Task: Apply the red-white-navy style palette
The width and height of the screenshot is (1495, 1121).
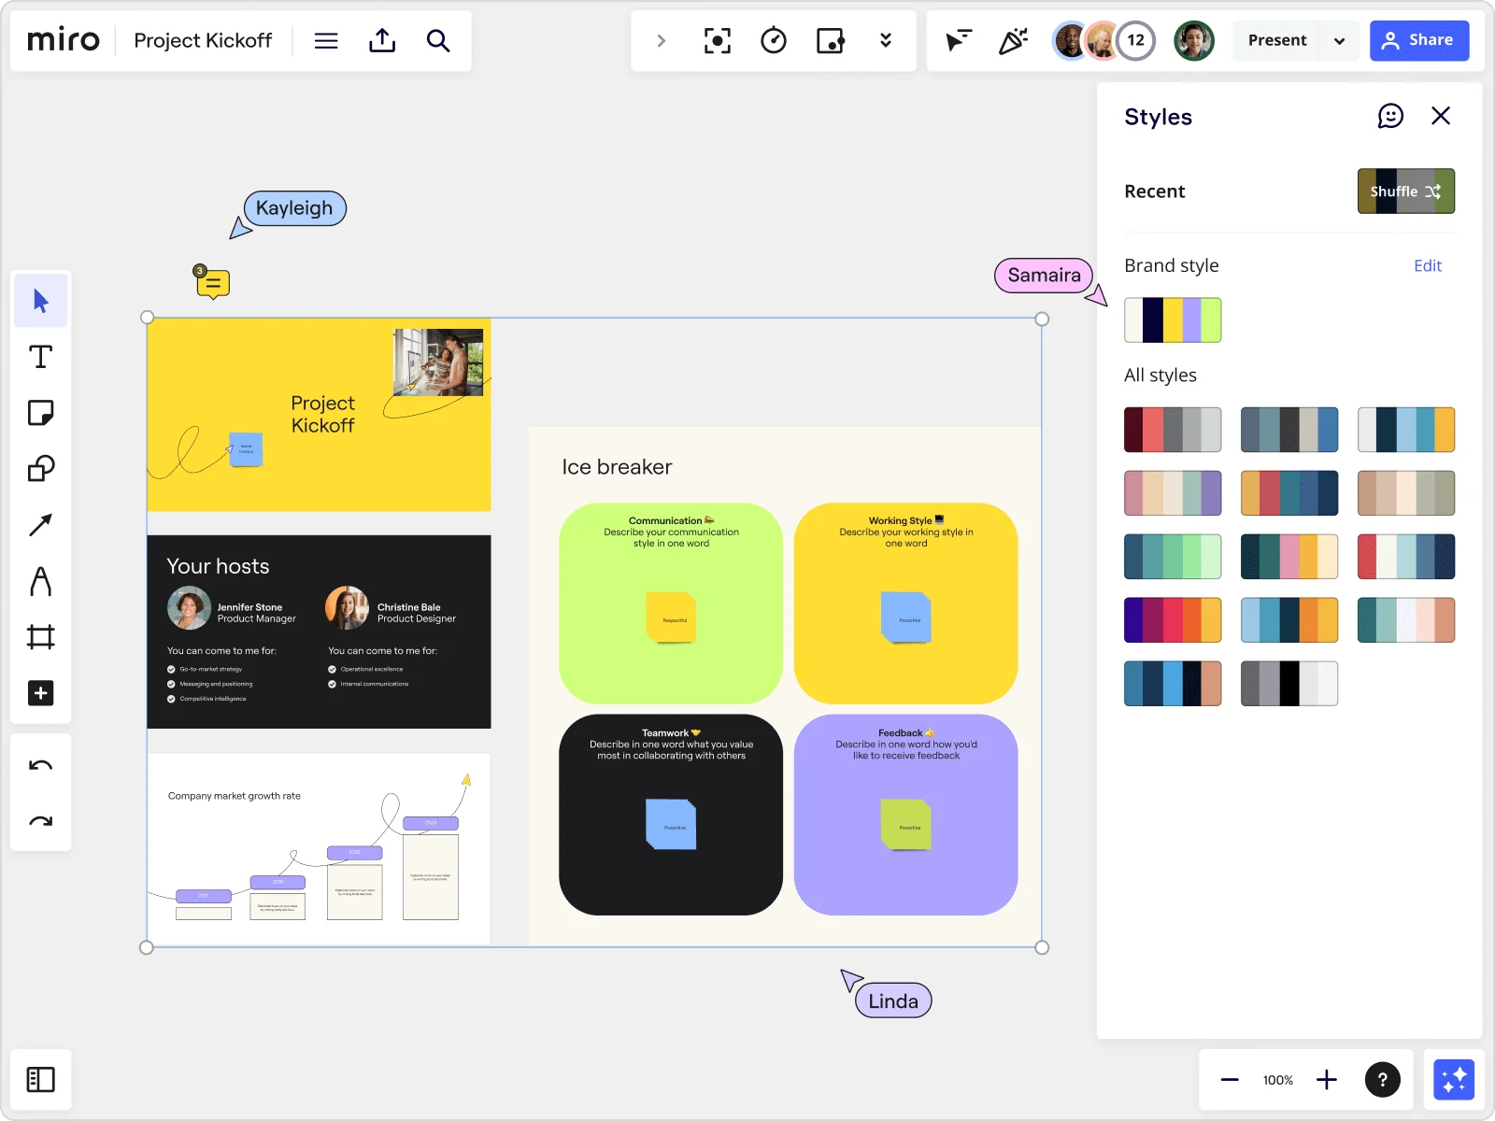Action: coord(1406,557)
